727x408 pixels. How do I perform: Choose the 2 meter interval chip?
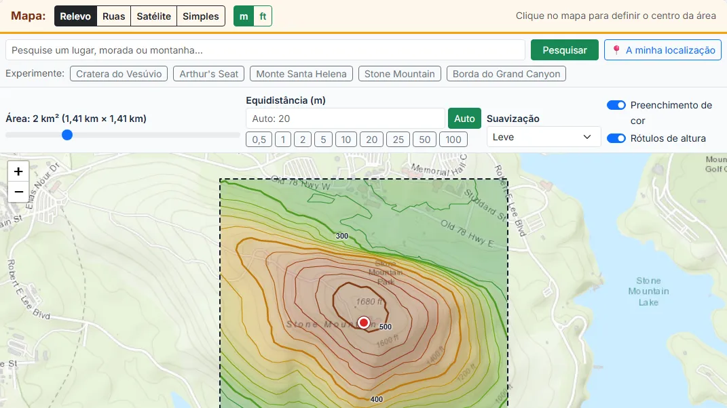coord(303,140)
